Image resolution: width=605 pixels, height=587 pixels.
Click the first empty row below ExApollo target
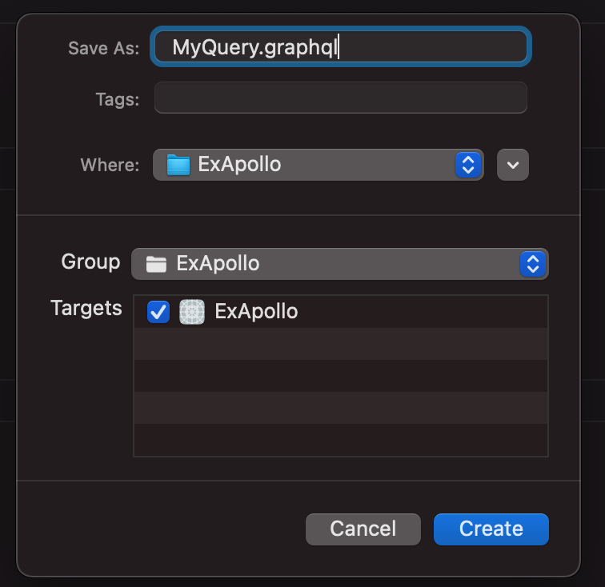(x=341, y=344)
